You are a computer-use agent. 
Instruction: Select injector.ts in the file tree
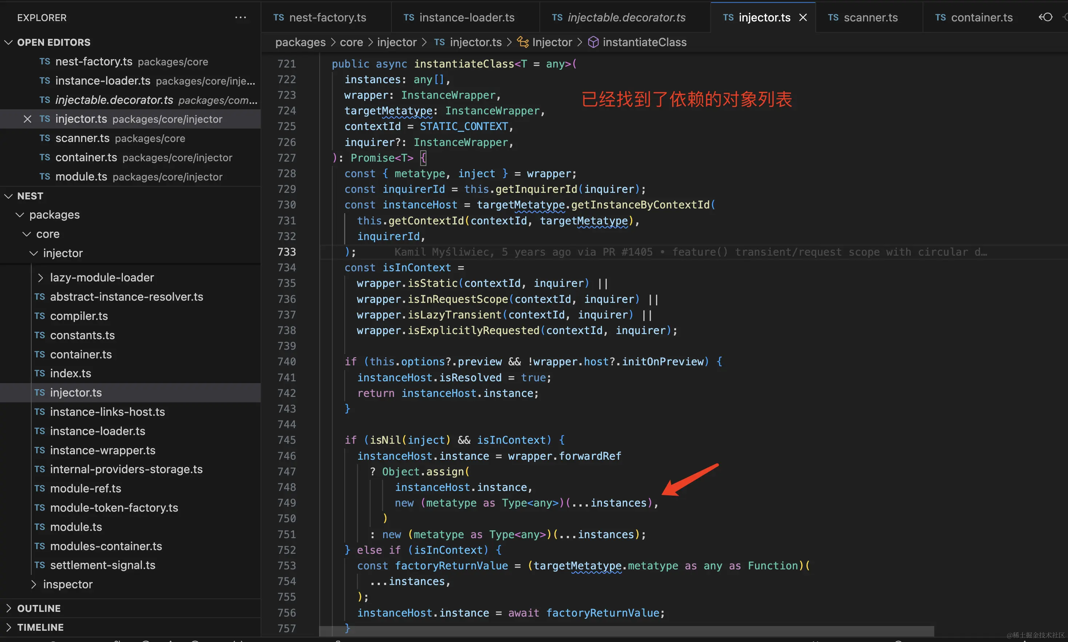[x=131, y=393]
